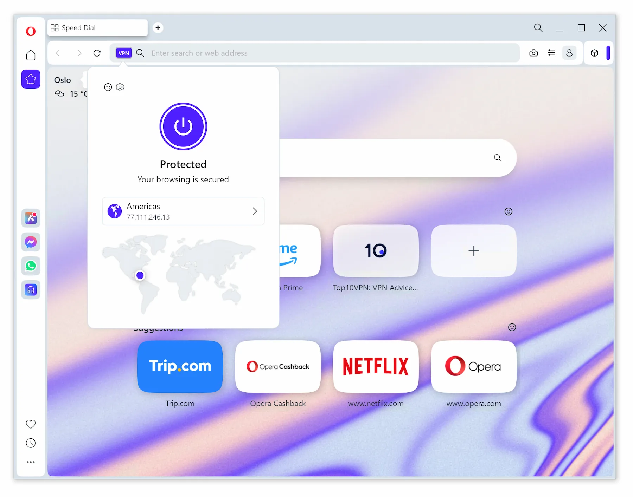Click smiley feedback icon above suggestions
The image size is (633, 497).
(512, 327)
